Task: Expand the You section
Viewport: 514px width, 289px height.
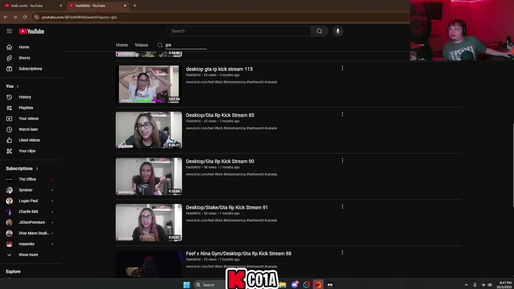Action: pyautogui.click(x=12, y=86)
